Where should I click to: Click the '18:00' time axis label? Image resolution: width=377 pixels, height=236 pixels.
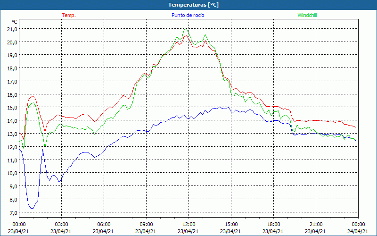274,224
